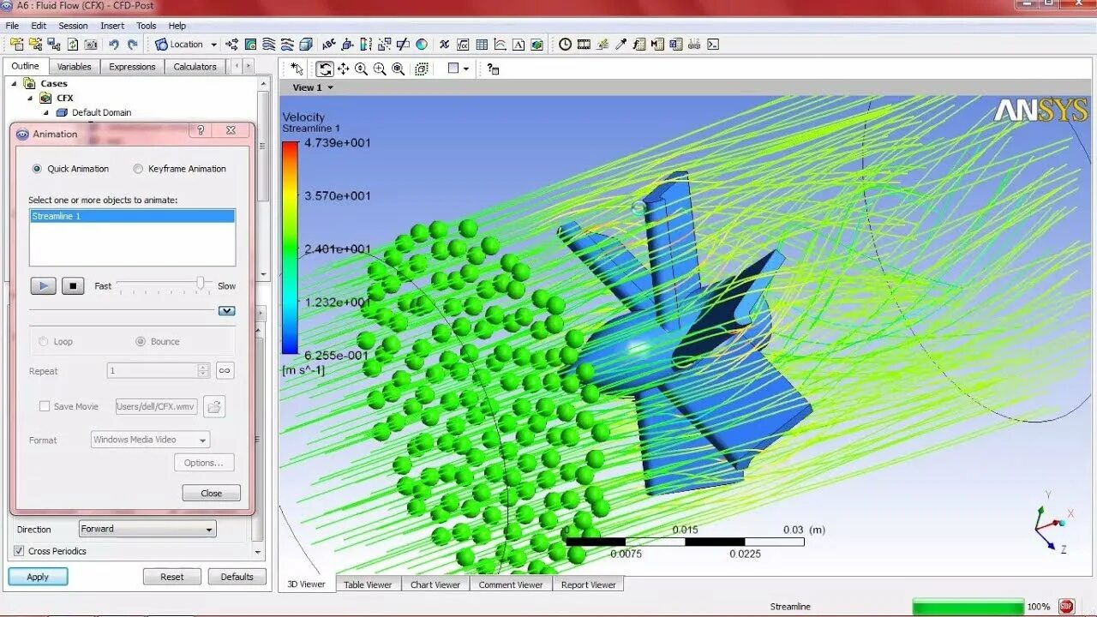Click the Options... button
1097x617 pixels.
pos(204,463)
